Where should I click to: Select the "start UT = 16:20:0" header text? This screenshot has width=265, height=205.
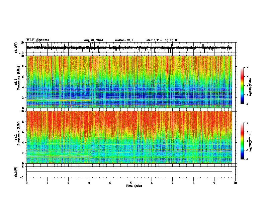coord(162,40)
